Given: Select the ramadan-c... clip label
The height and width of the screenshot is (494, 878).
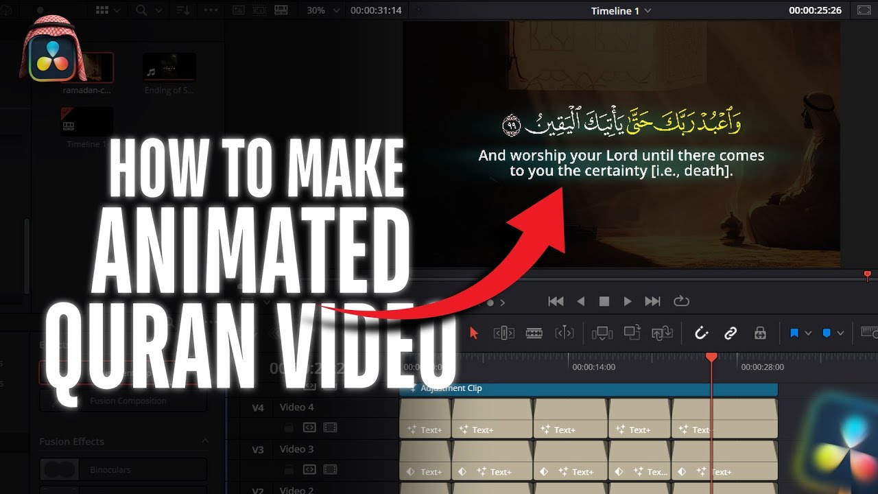Looking at the screenshot, I should tap(86, 90).
